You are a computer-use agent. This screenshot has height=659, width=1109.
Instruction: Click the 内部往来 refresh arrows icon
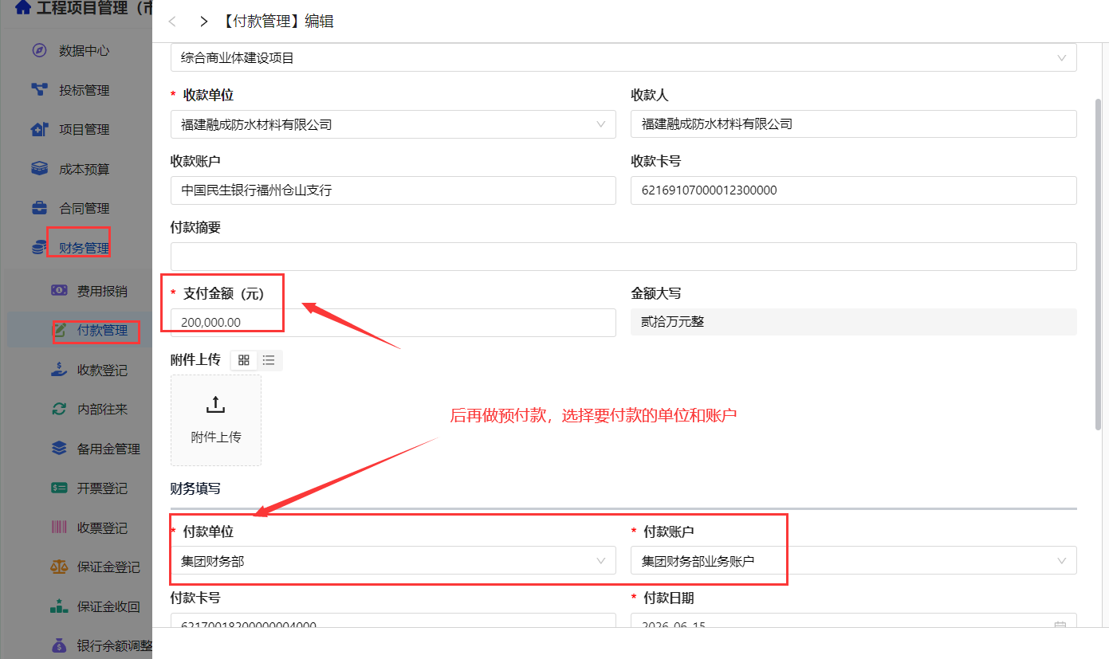59,409
